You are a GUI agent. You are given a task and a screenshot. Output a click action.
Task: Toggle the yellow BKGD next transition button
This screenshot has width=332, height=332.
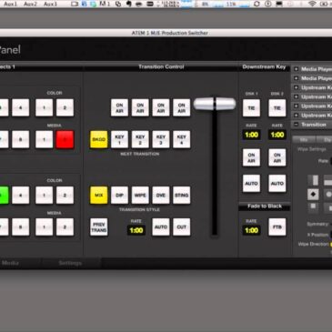99,139
